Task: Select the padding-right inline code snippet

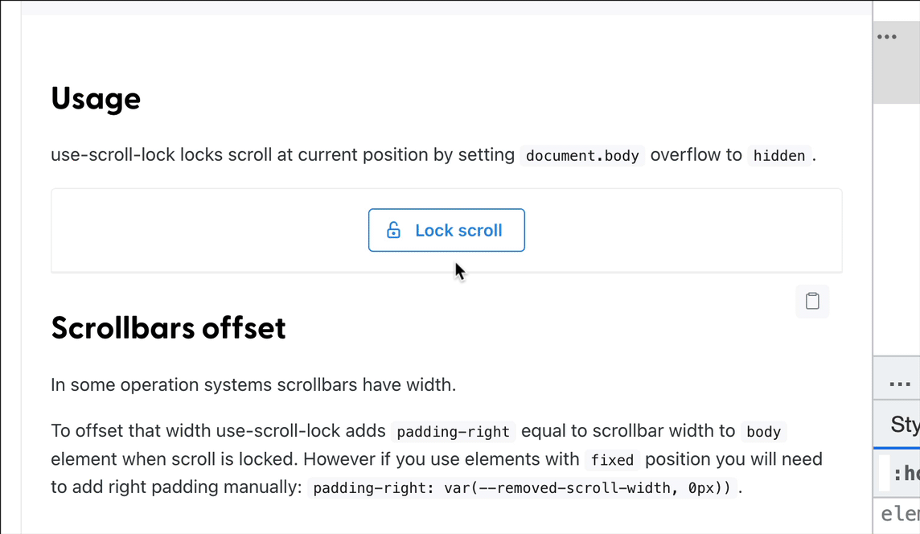Action: coord(452,431)
